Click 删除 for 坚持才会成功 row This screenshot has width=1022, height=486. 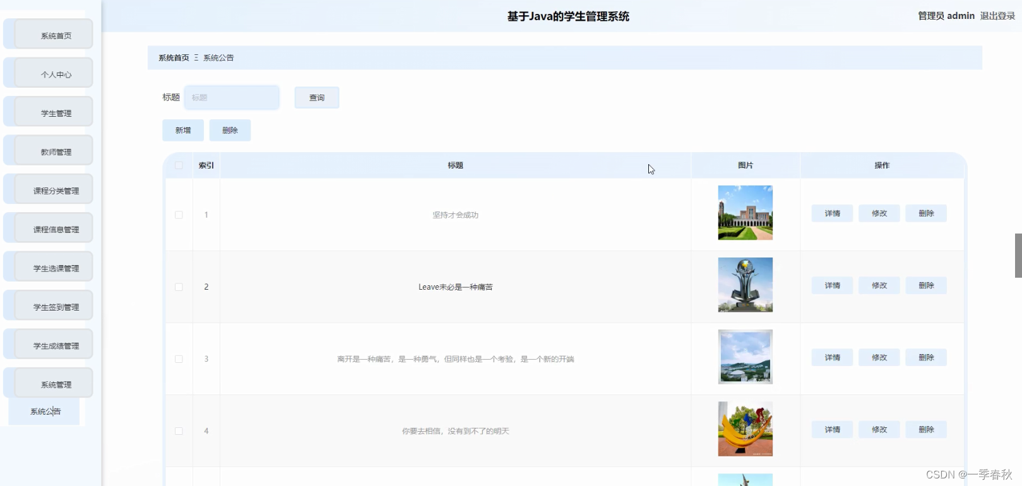click(926, 213)
